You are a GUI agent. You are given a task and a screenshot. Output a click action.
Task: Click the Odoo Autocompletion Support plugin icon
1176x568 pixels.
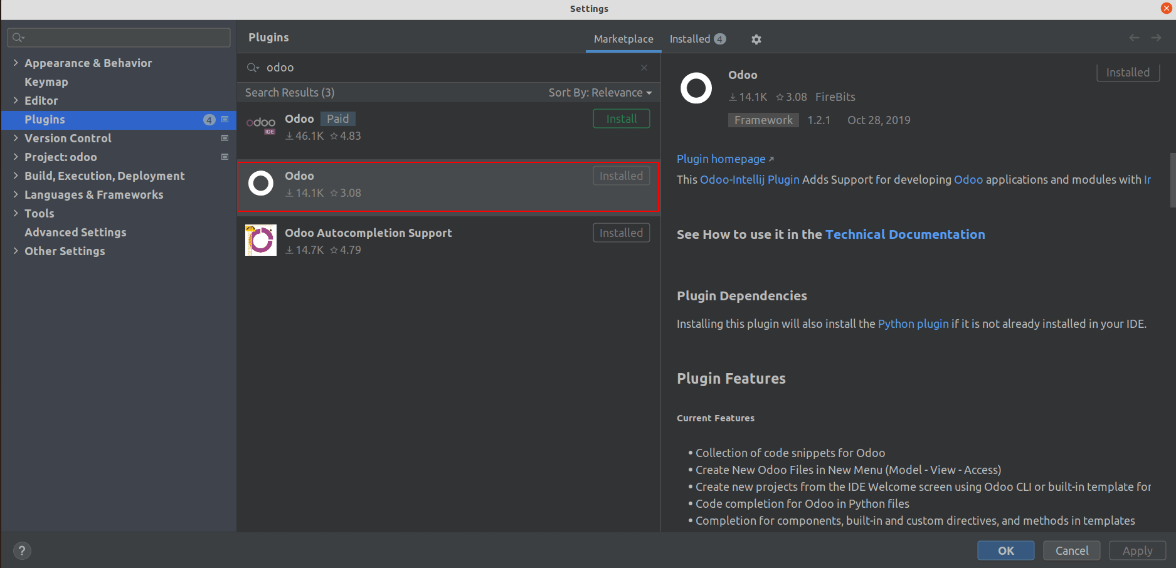pos(261,240)
